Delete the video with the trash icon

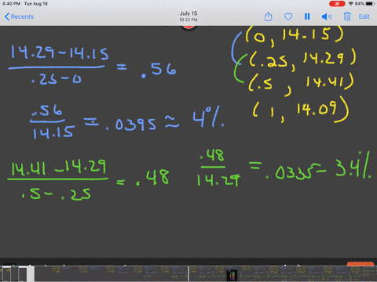pyautogui.click(x=347, y=16)
